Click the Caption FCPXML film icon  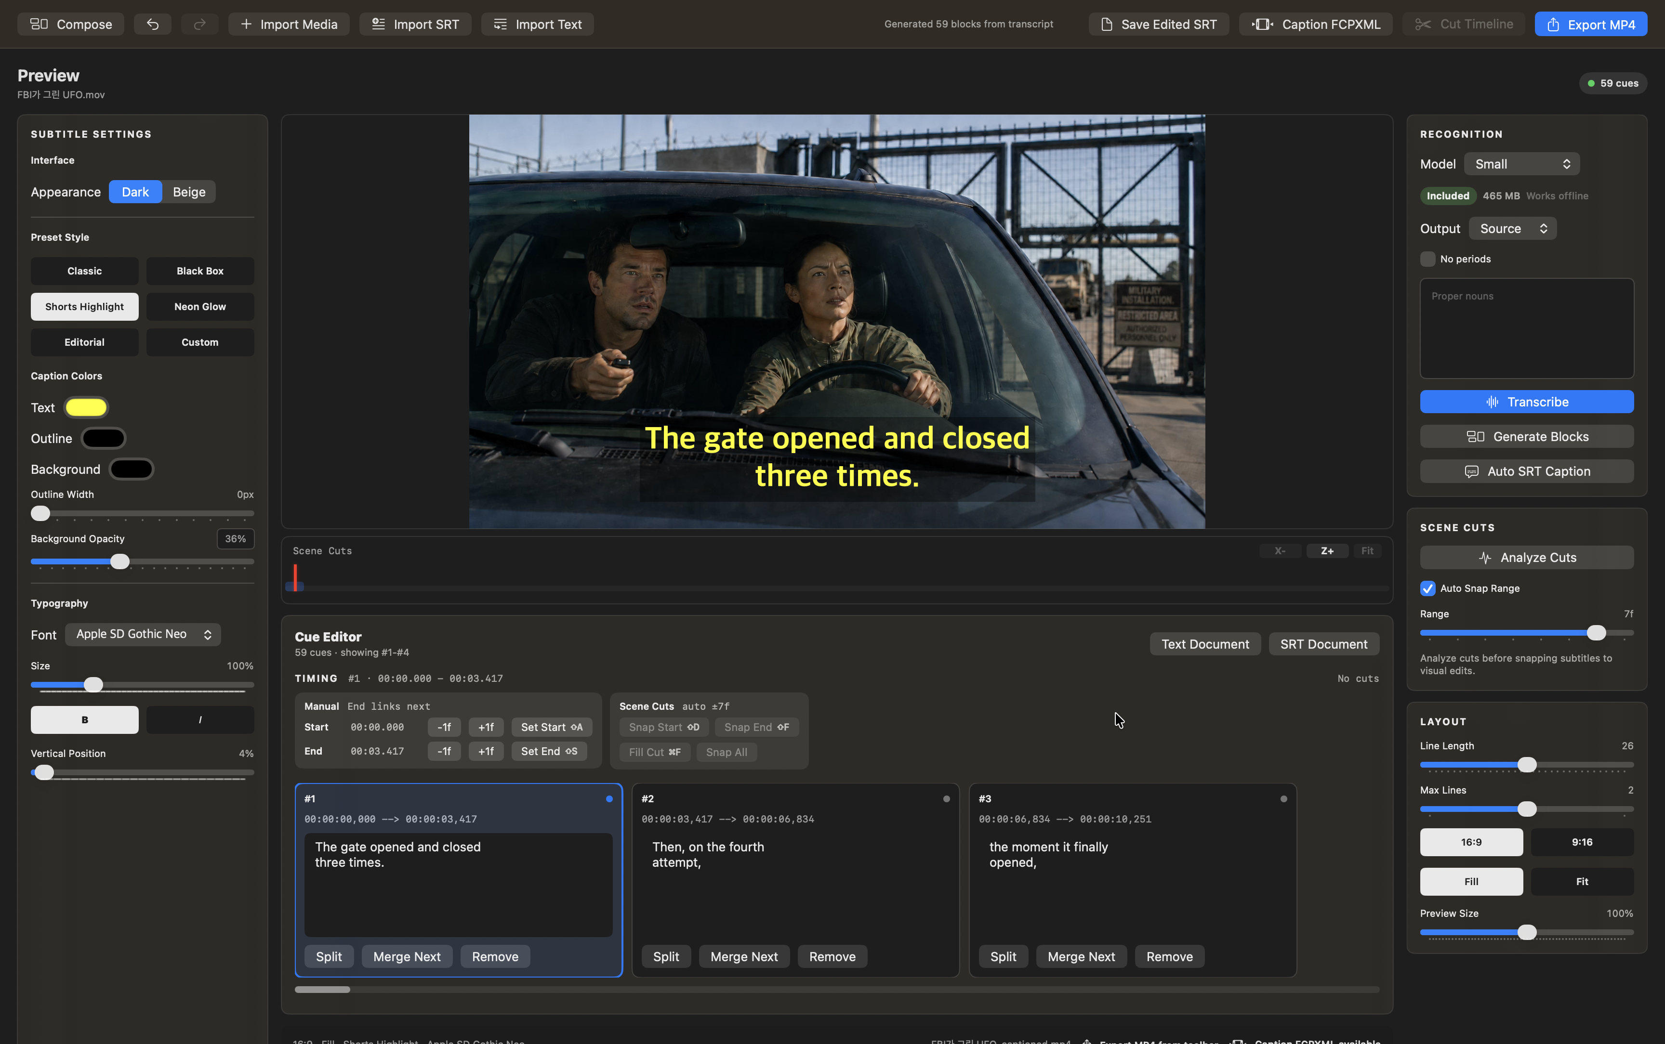[1262, 24]
